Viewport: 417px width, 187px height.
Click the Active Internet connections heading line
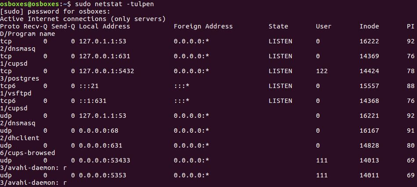point(83,19)
